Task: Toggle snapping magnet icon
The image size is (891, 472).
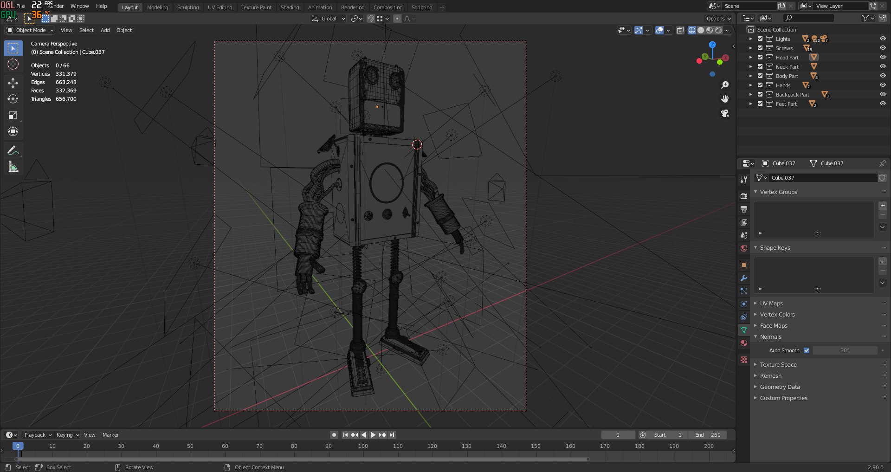Action: (370, 19)
